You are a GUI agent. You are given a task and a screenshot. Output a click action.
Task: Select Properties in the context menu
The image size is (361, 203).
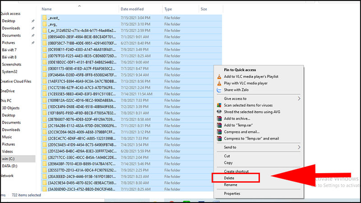(x=232, y=194)
